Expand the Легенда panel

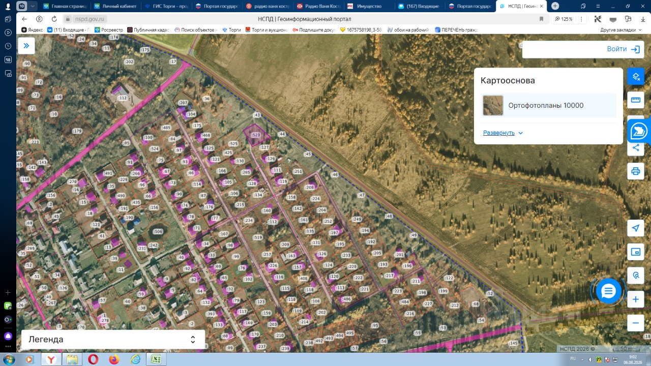tap(113, 340)
